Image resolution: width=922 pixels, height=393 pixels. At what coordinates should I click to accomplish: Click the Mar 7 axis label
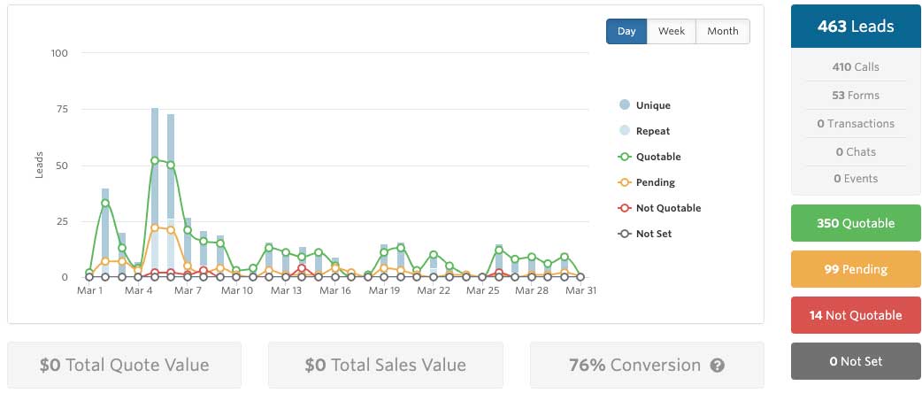click(x=188, y=290)
